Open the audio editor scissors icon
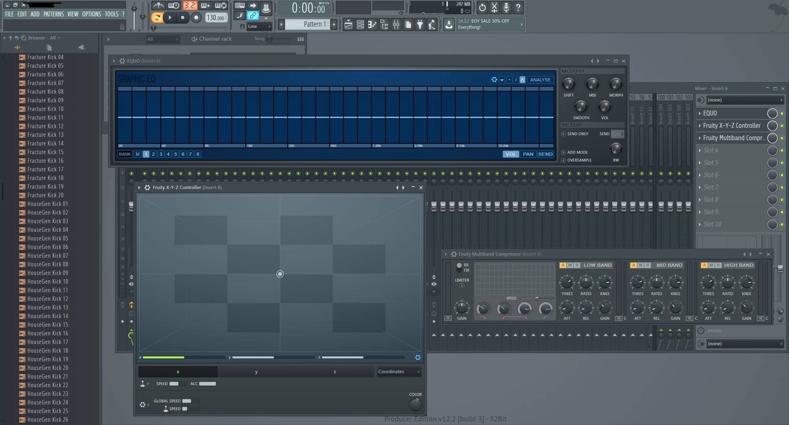The image size is (789, 425). click(x=494, y=7)
